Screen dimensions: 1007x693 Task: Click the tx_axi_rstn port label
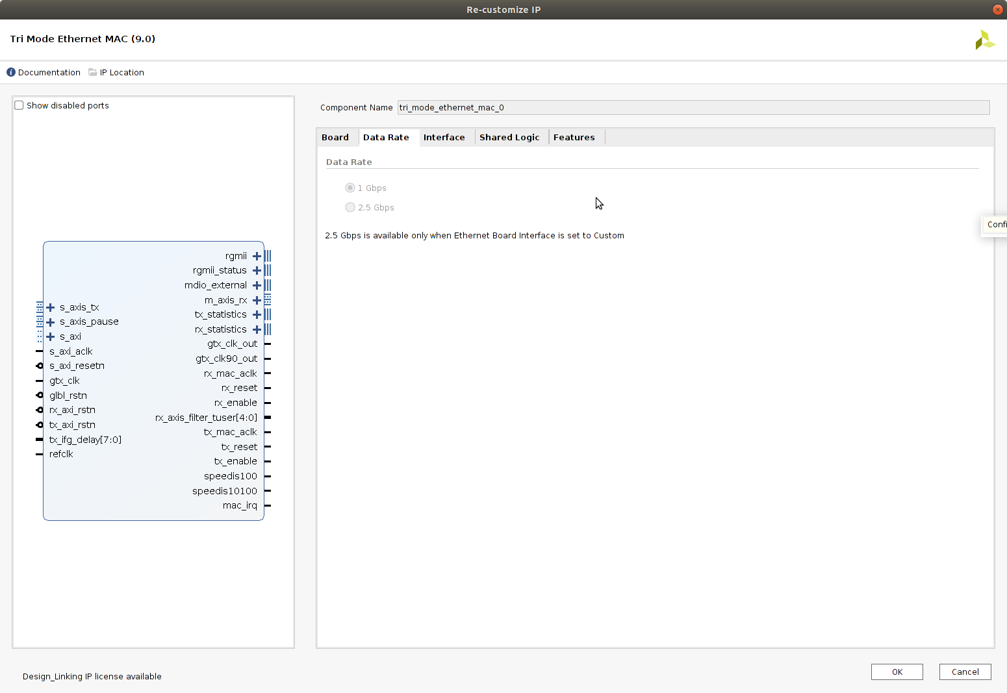(72, 425)
